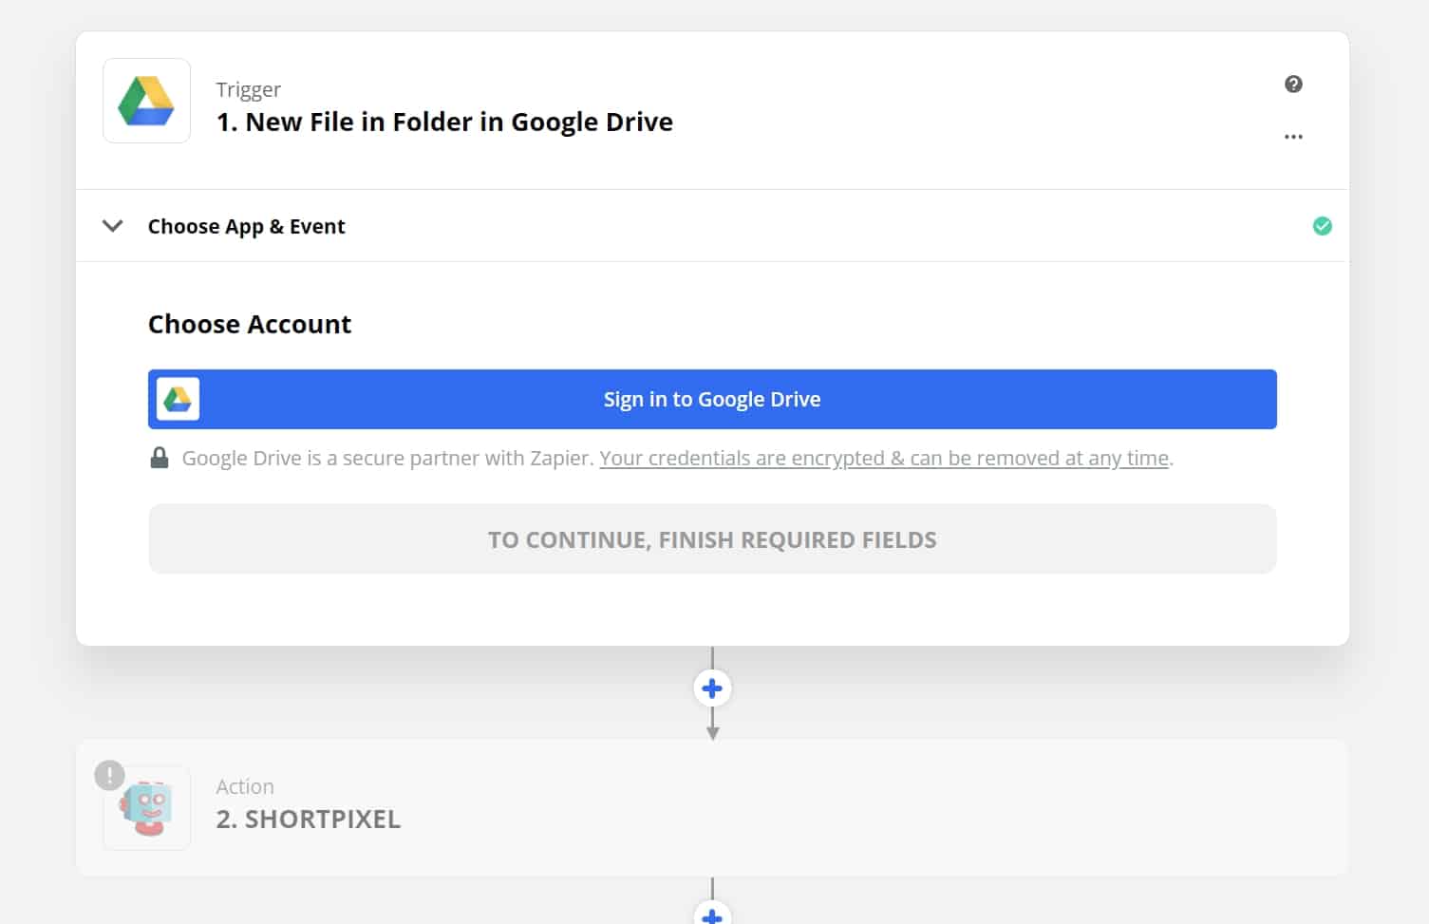Screen dimensions: 1429x924
Task: Click the lock security icon
Action: [x=160, y=458]
